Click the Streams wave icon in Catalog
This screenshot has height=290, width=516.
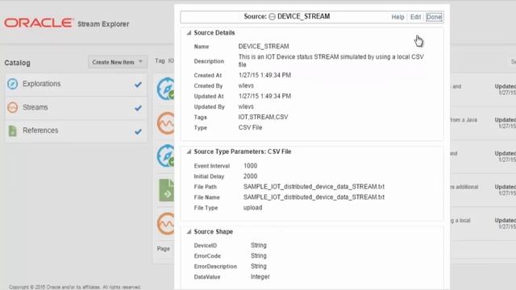[x=13, y=107]
